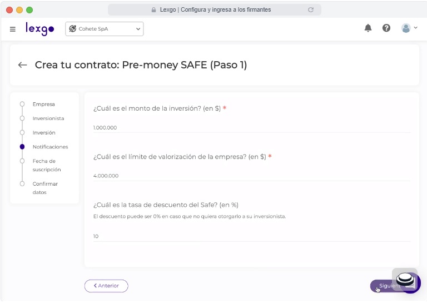Screen dimensions: 427x303
Task: Select the Inversión step
Action: click(x=44, y=133)
